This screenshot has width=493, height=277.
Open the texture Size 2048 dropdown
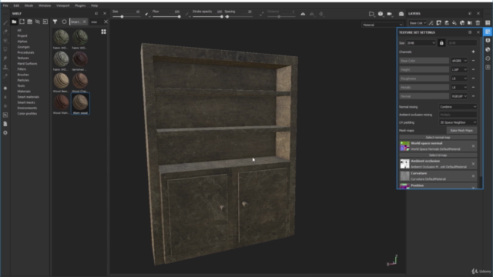coord(421,43)
